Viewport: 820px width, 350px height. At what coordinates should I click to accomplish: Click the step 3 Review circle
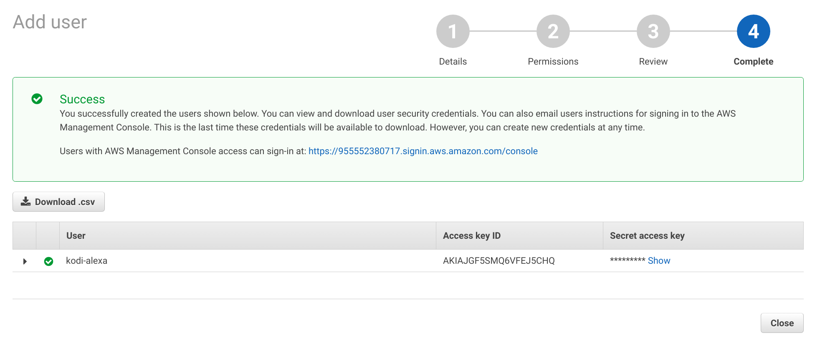point(653,31)
